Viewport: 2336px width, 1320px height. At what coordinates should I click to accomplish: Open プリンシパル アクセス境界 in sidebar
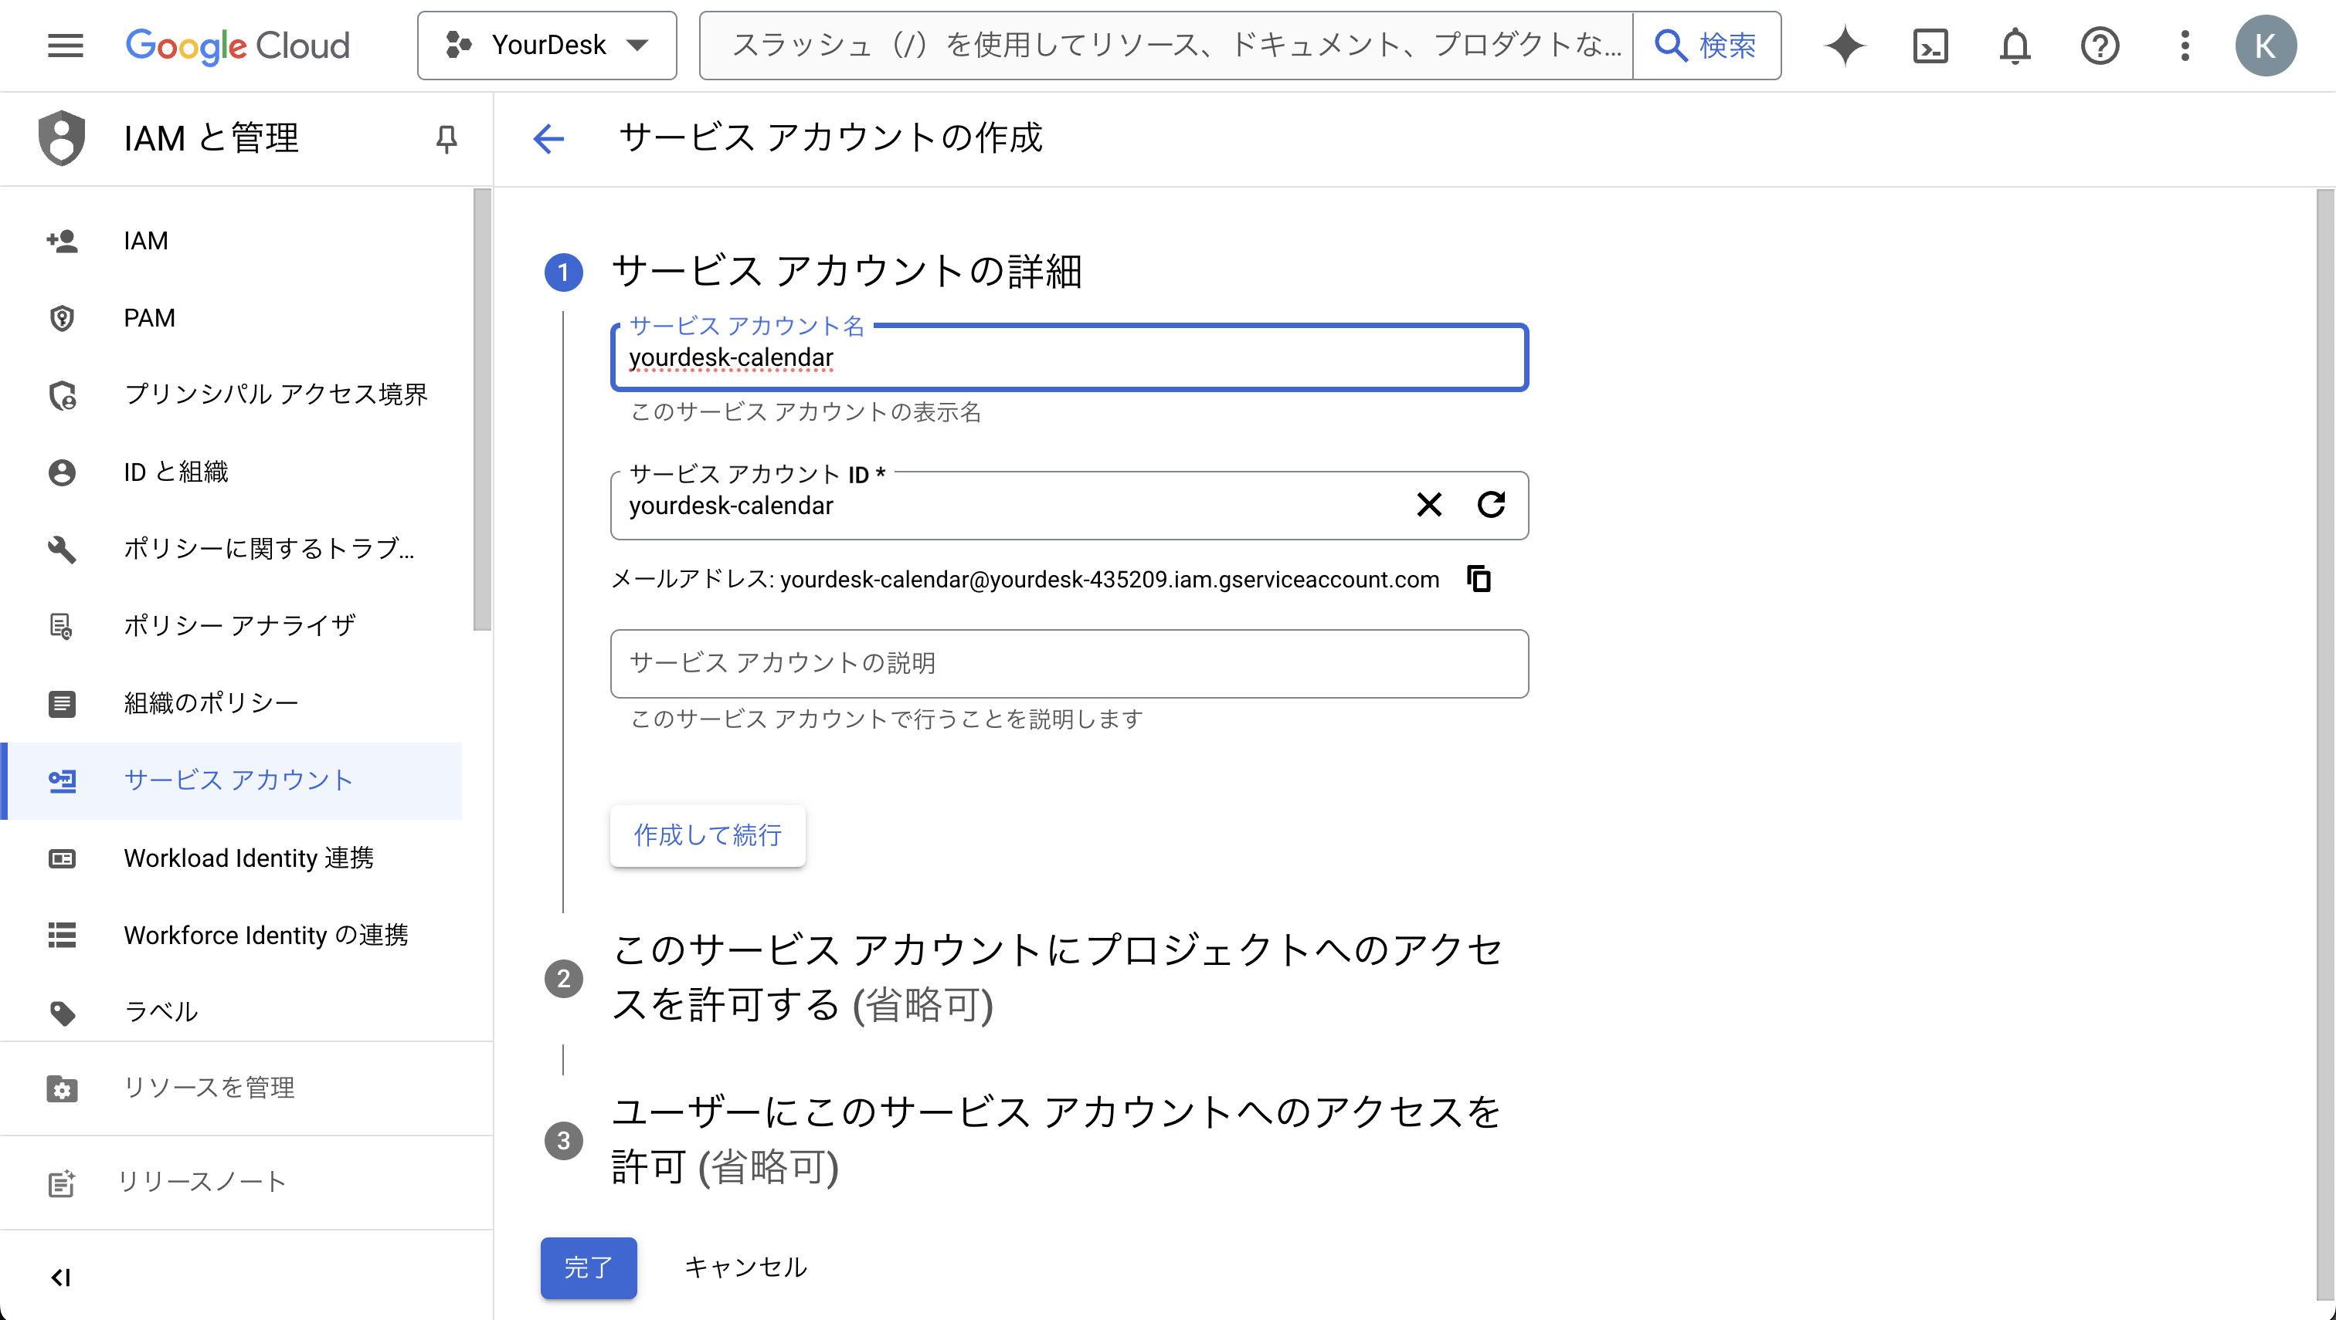[233, 395]
